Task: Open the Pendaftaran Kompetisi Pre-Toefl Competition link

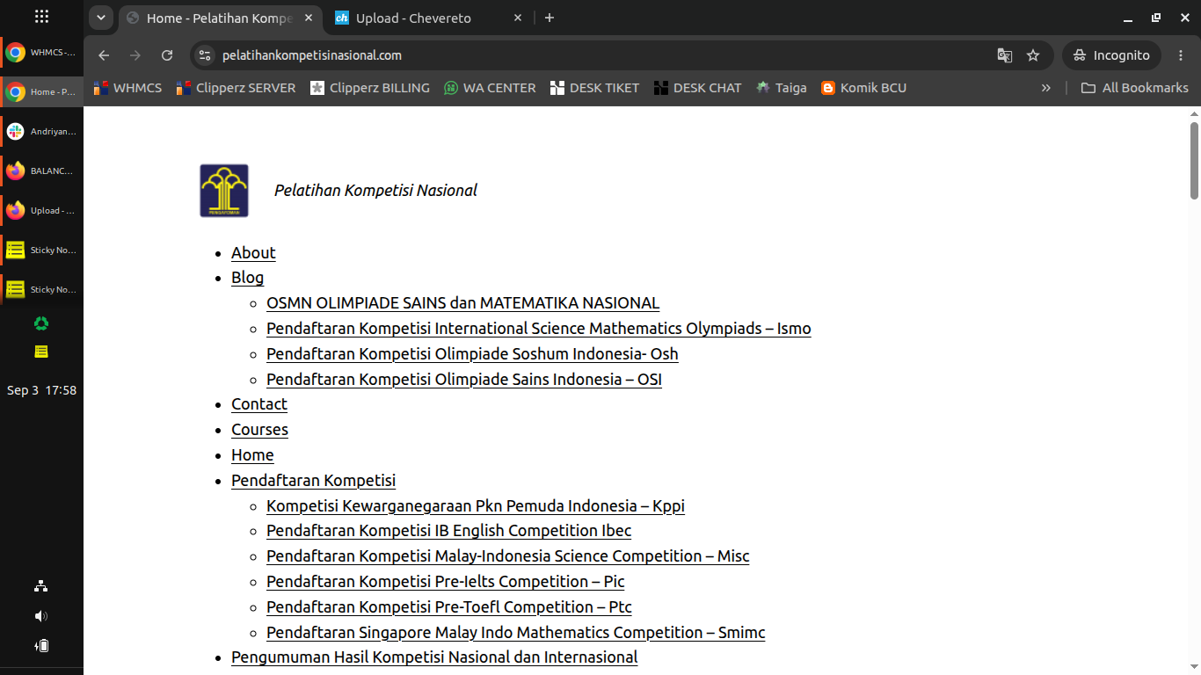Action: click(449, 606)
